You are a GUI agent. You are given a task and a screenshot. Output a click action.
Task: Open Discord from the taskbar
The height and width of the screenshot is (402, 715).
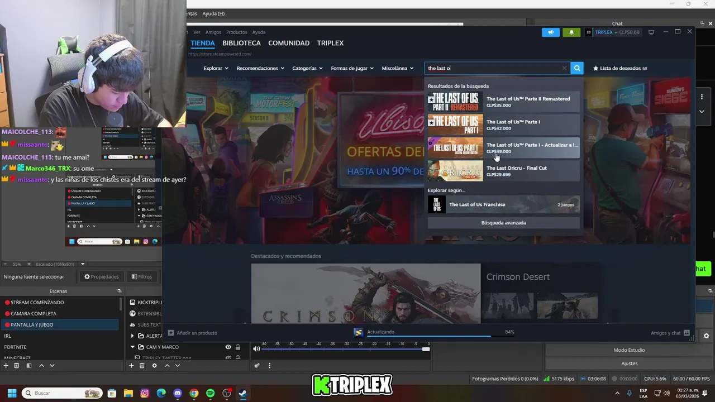[178, 393]
